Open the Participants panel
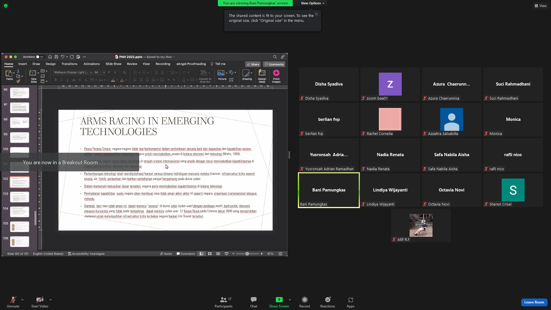The height and width of the screenshot is (310, 551). (224, 302)
